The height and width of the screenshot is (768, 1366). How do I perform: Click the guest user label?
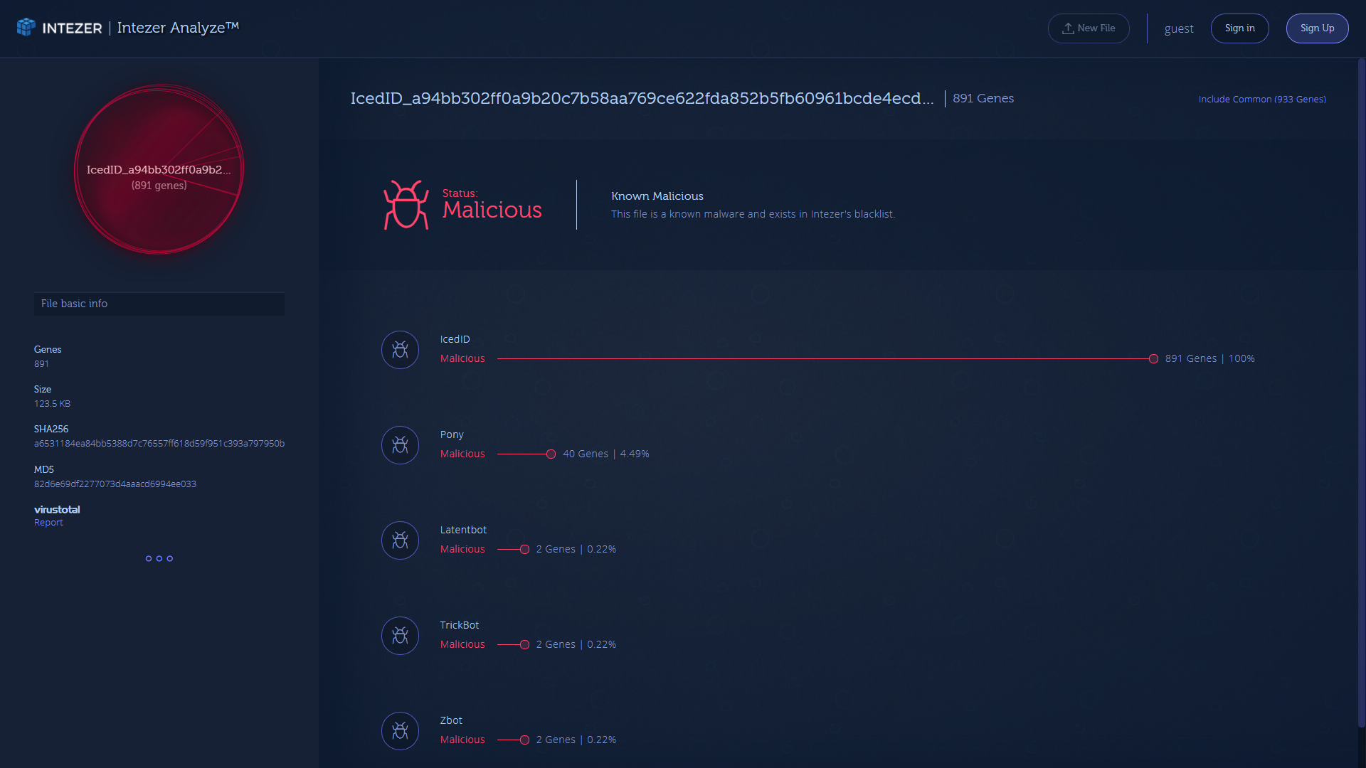(x=1178, y=29)
